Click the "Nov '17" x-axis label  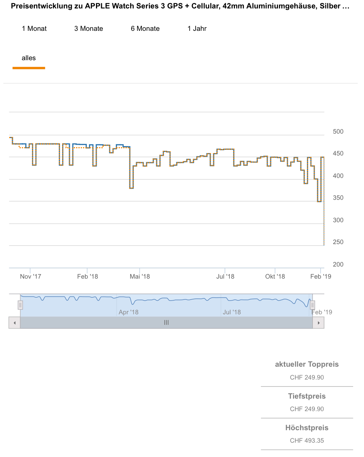coord(31,276)
